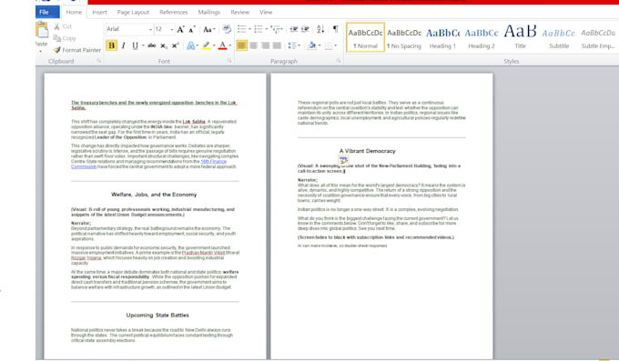Switch to the Mailings tab
619x361 pixels.
(x=208, y=12)
